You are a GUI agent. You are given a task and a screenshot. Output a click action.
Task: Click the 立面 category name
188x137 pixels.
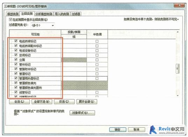(22, 60)
